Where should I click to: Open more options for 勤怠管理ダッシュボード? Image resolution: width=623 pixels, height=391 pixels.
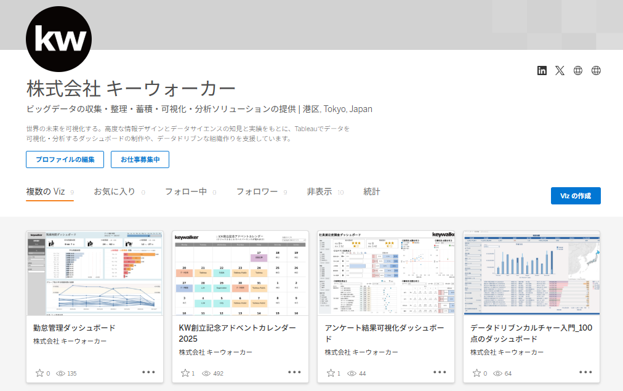click(x=148, y=372)
